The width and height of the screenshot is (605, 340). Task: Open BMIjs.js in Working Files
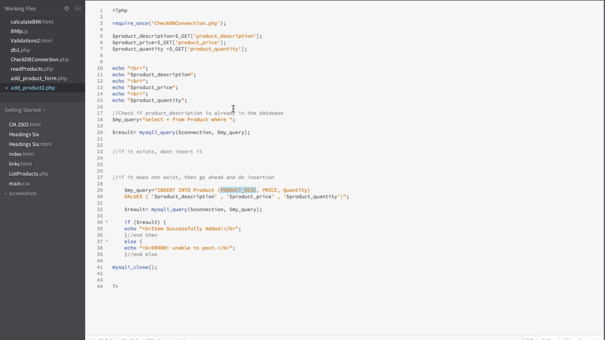[x=19, y=31]
